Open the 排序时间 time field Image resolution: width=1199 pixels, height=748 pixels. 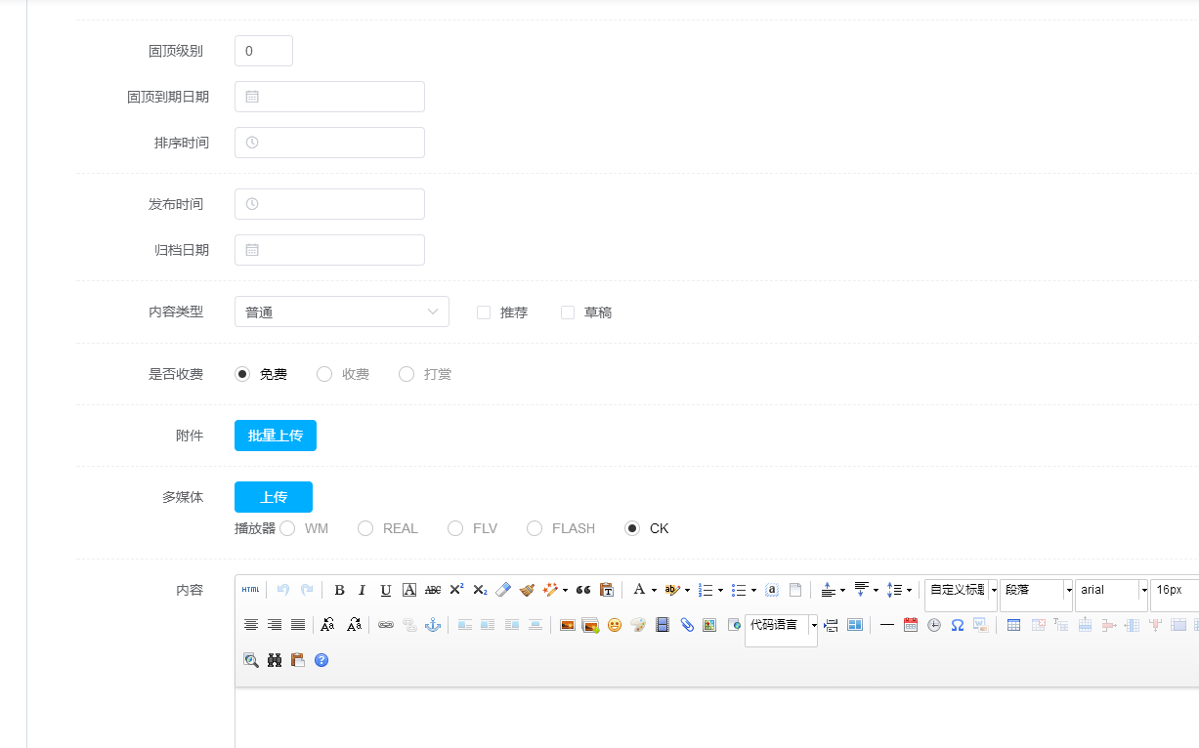pyautogui.click(x=329, y=143)
